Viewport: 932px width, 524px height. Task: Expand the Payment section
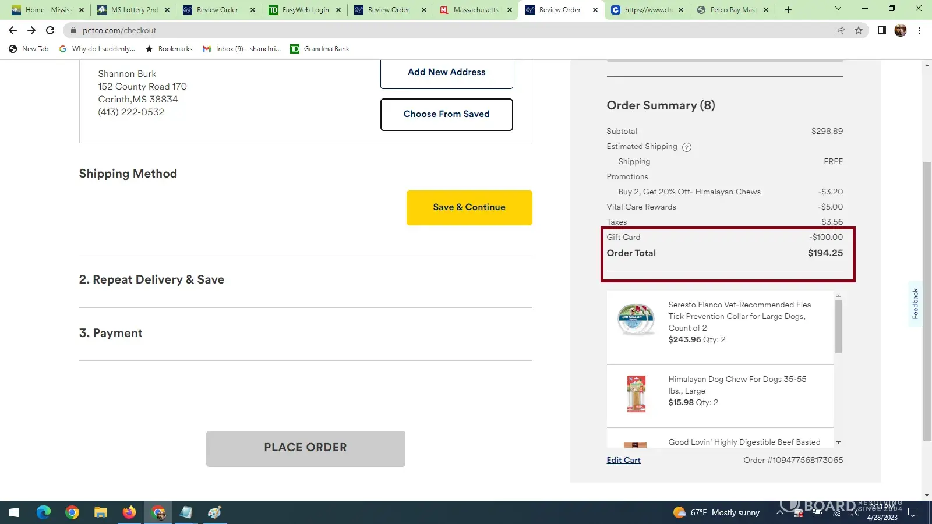[111, 334]
